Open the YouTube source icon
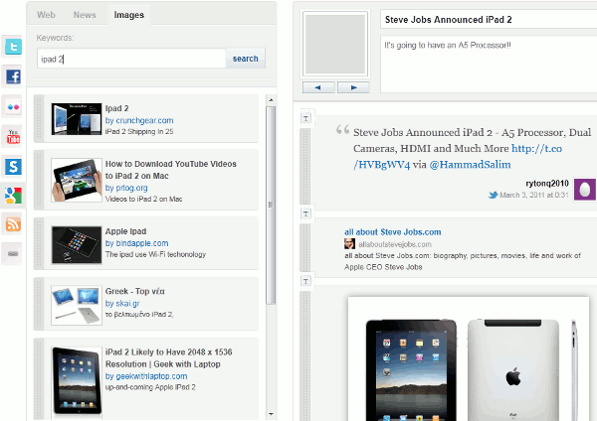 (14, 136)
